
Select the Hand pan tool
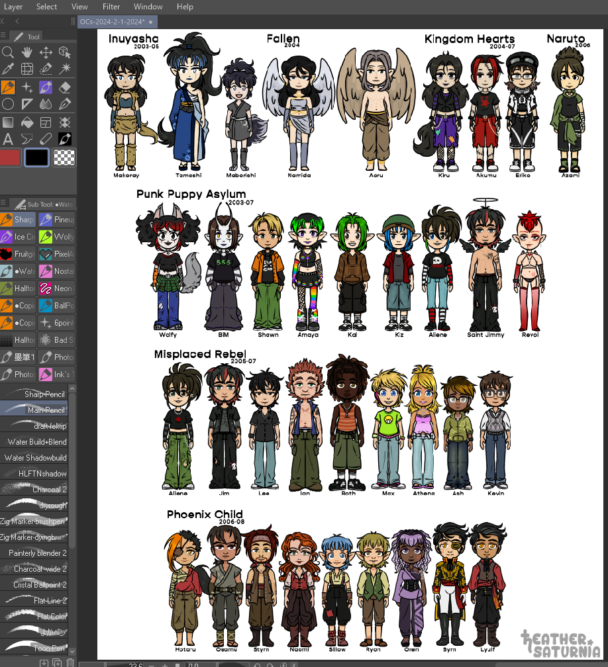(26, 52)
